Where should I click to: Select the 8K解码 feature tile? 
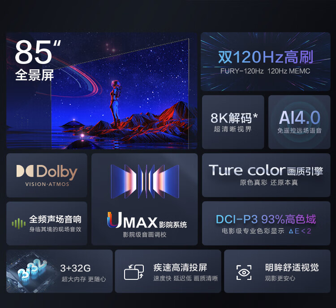[x=233, y=122]
